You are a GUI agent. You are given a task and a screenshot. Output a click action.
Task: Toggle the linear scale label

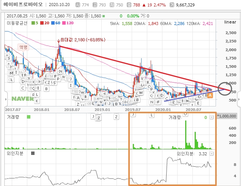(230, 22)
